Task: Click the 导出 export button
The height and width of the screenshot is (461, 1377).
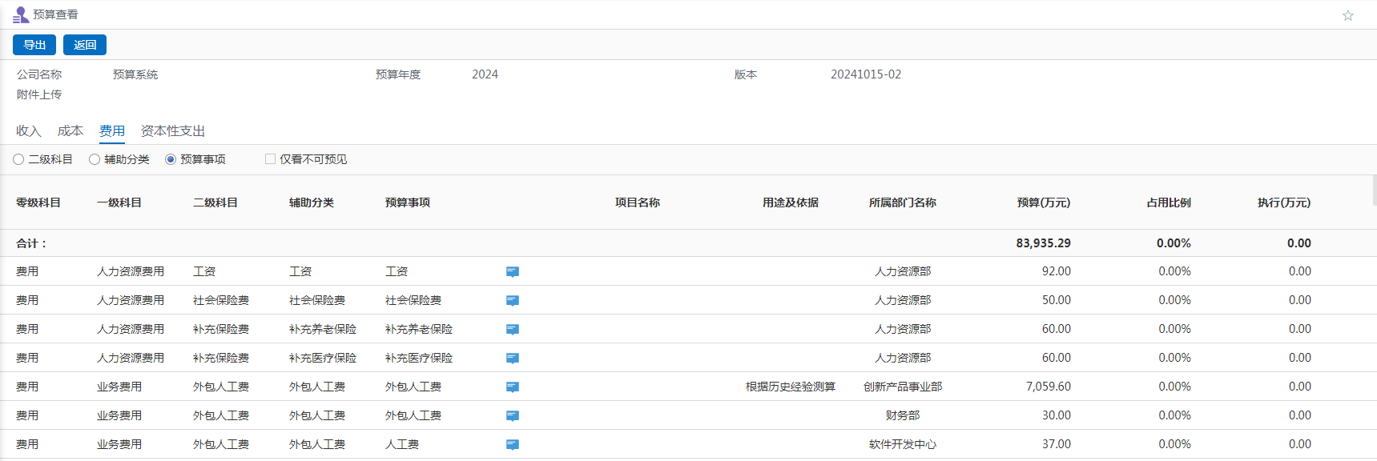Action: point(34,45)
